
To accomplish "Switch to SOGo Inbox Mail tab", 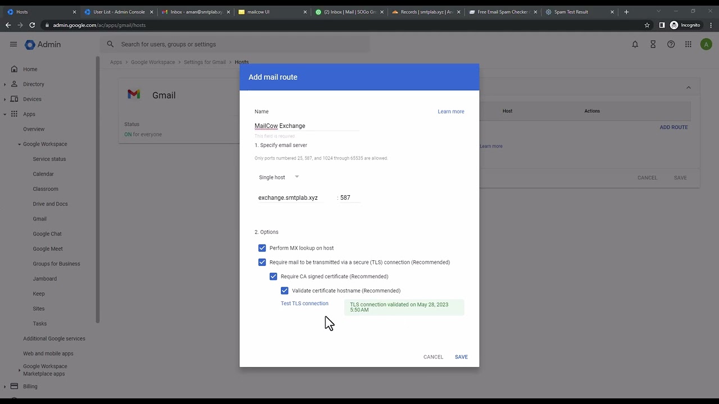I will [x=349, y=12].
